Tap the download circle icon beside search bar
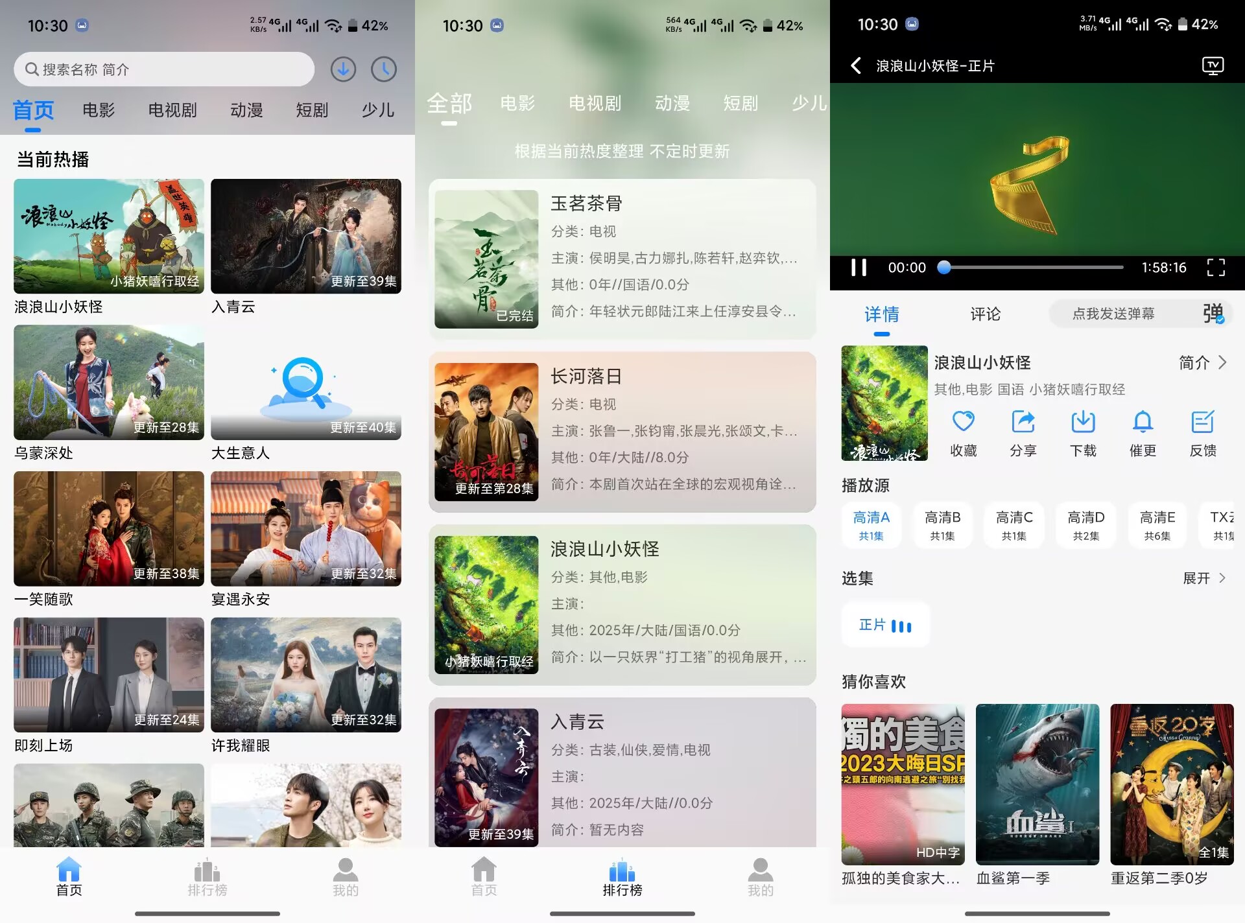Image resolution: width=1245 pixels, height=923 pixels. click(x=344, y=69)
